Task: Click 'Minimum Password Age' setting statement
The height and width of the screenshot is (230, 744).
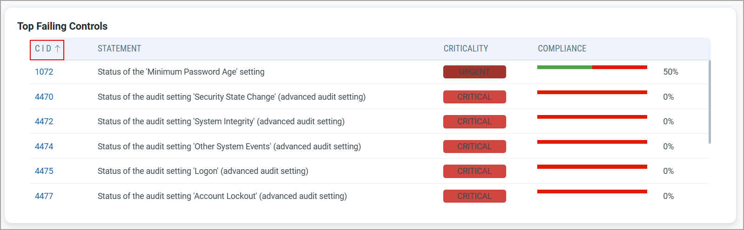Action: point(181,72)
